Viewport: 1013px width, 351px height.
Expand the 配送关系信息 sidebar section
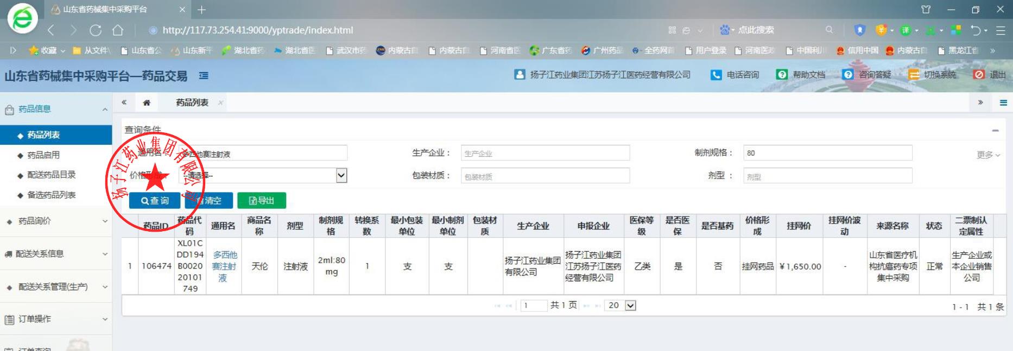tap(56, 254)
